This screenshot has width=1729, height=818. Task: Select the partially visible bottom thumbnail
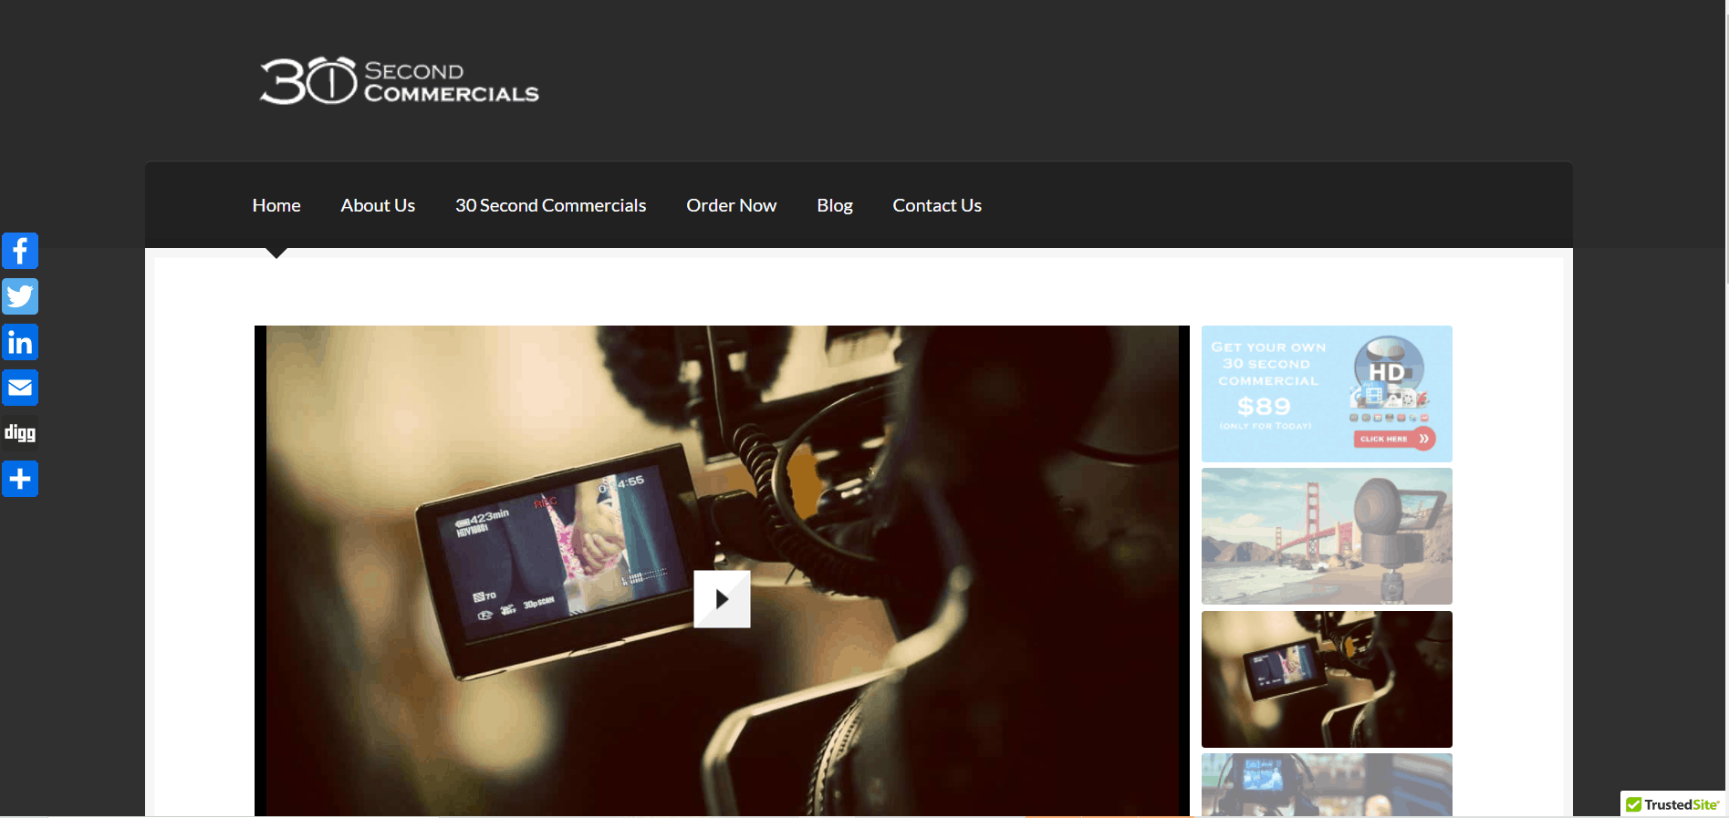point(1326,785)
